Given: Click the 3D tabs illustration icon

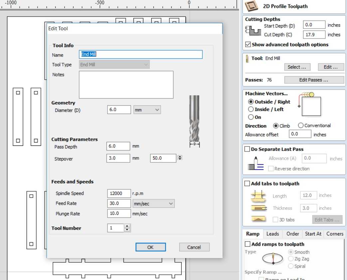Looking at the screenshot, I should 259,219.
